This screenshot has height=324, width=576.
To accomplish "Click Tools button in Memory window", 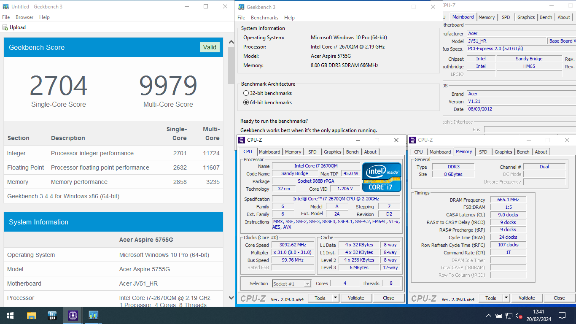I will point(491,298).
